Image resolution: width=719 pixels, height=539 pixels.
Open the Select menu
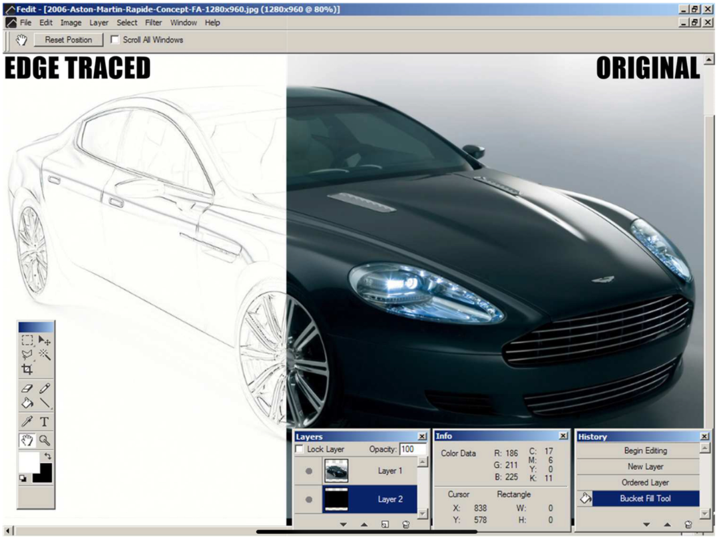[127, 23]
